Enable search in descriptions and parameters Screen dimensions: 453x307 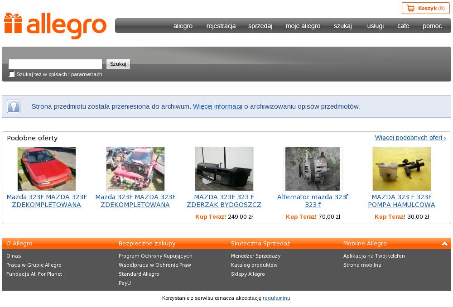click(12, 74)
